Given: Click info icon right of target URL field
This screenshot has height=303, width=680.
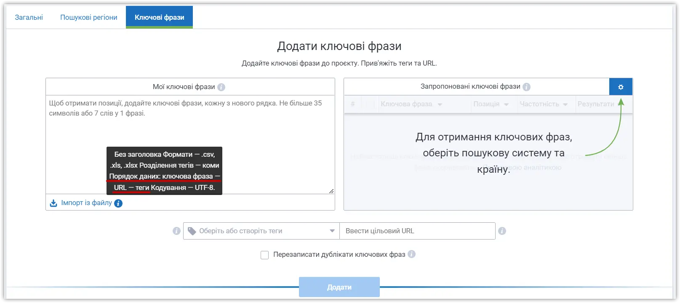Looking at the screenshot, I should click(x=502, y=231).
